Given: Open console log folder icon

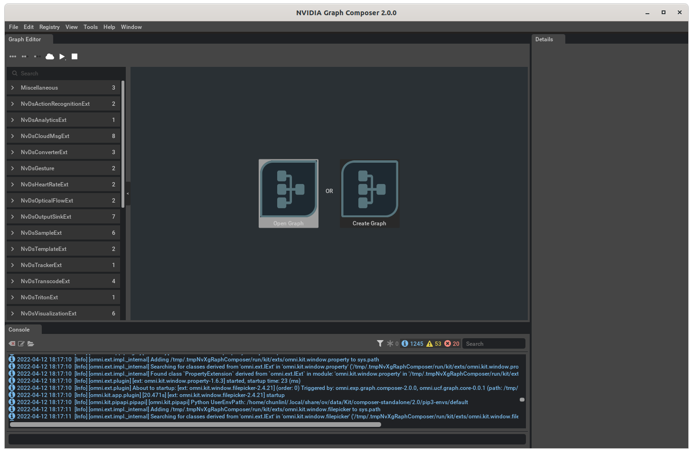Looking at the screenshot, I should pos(31,343).
